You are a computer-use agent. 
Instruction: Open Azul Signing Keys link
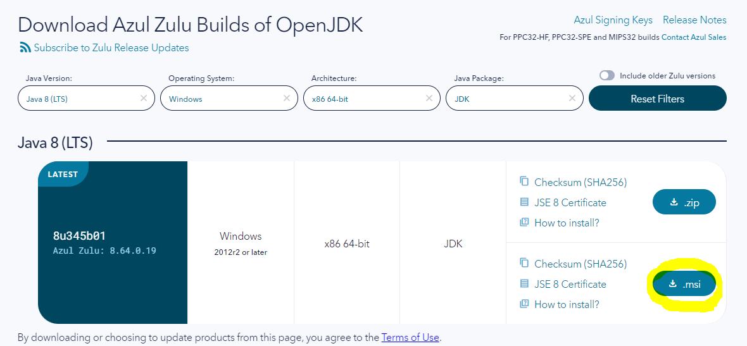(x=613, y=20)
